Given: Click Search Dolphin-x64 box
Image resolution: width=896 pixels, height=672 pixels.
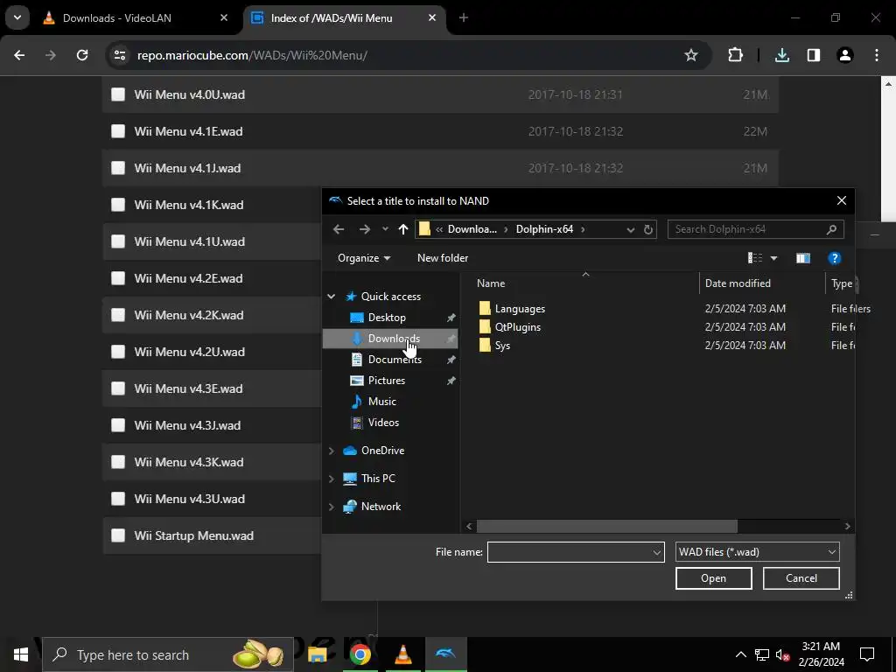Looking at the screenshot, I should [x=755, y=229].
